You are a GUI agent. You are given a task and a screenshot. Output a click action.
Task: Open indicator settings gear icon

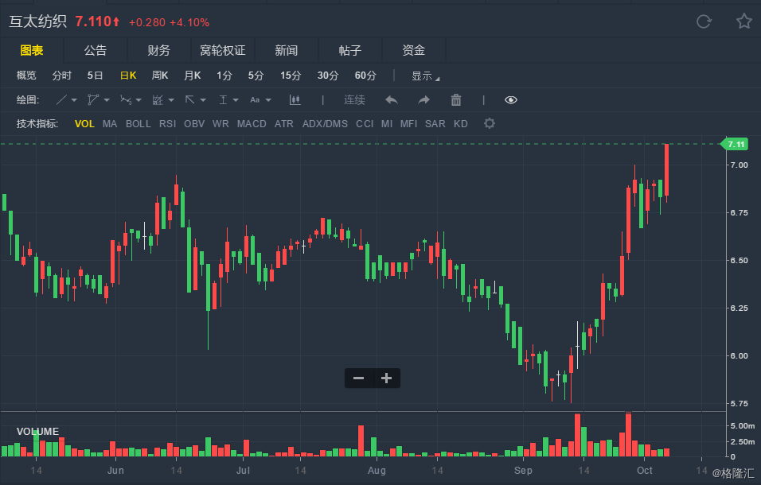(x=490, y=123)
